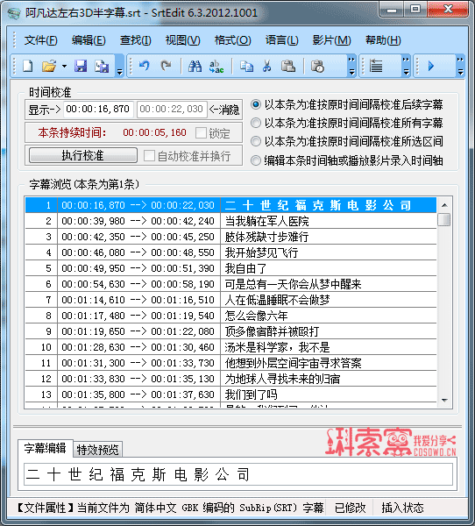Expand the dropdown arrow beside Open folder icon
Image resolution: width=475 pixels, height=526 pixels.
tap(64, 66)
